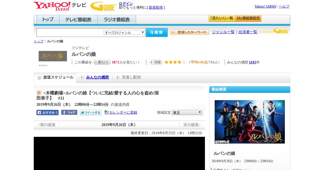Open カレンダーに登録 link

pos(123,113)
